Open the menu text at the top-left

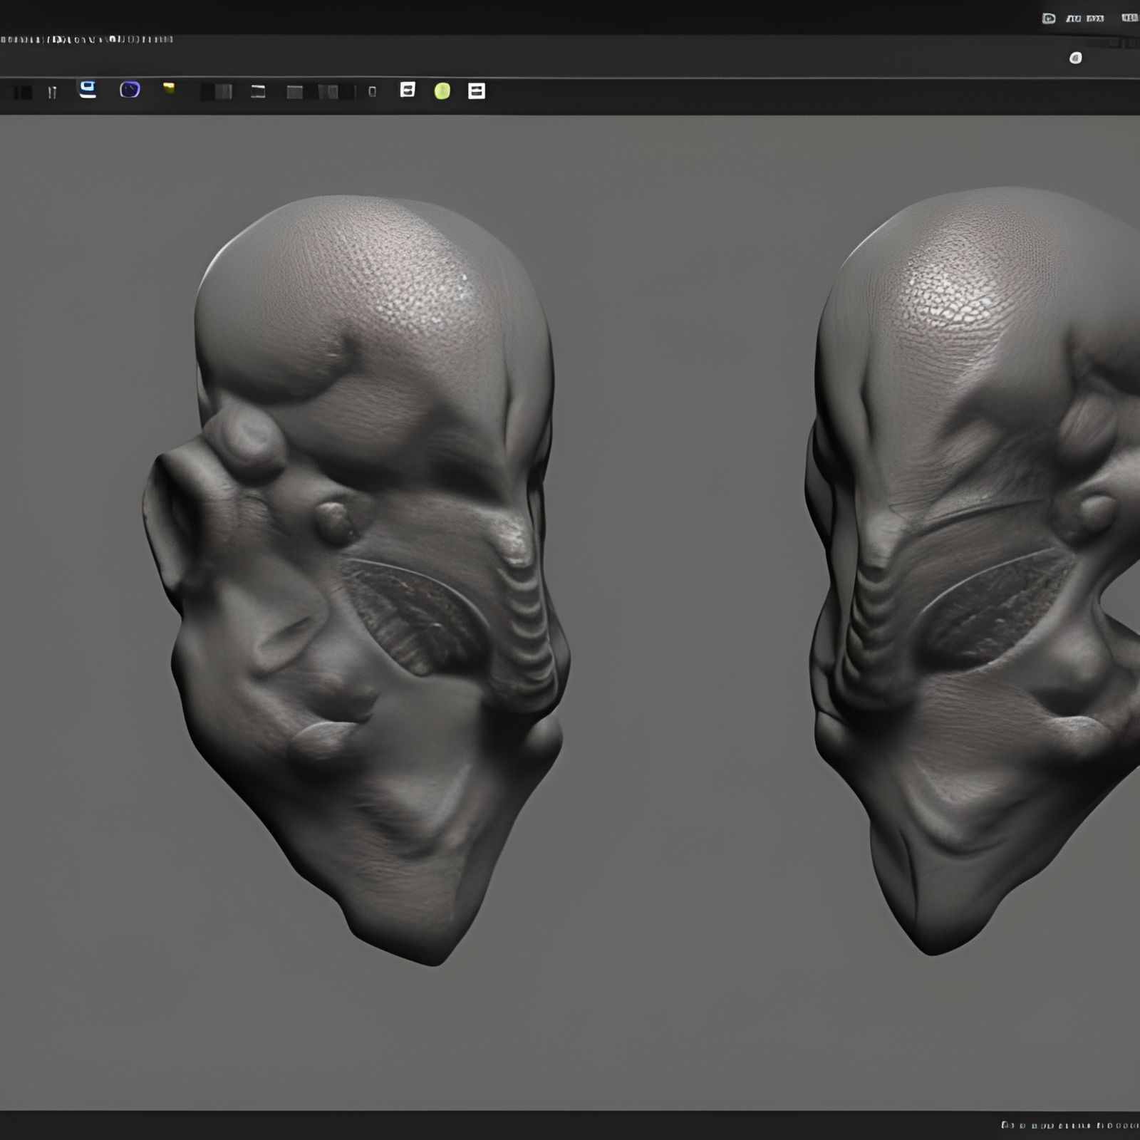click(85, 39)
